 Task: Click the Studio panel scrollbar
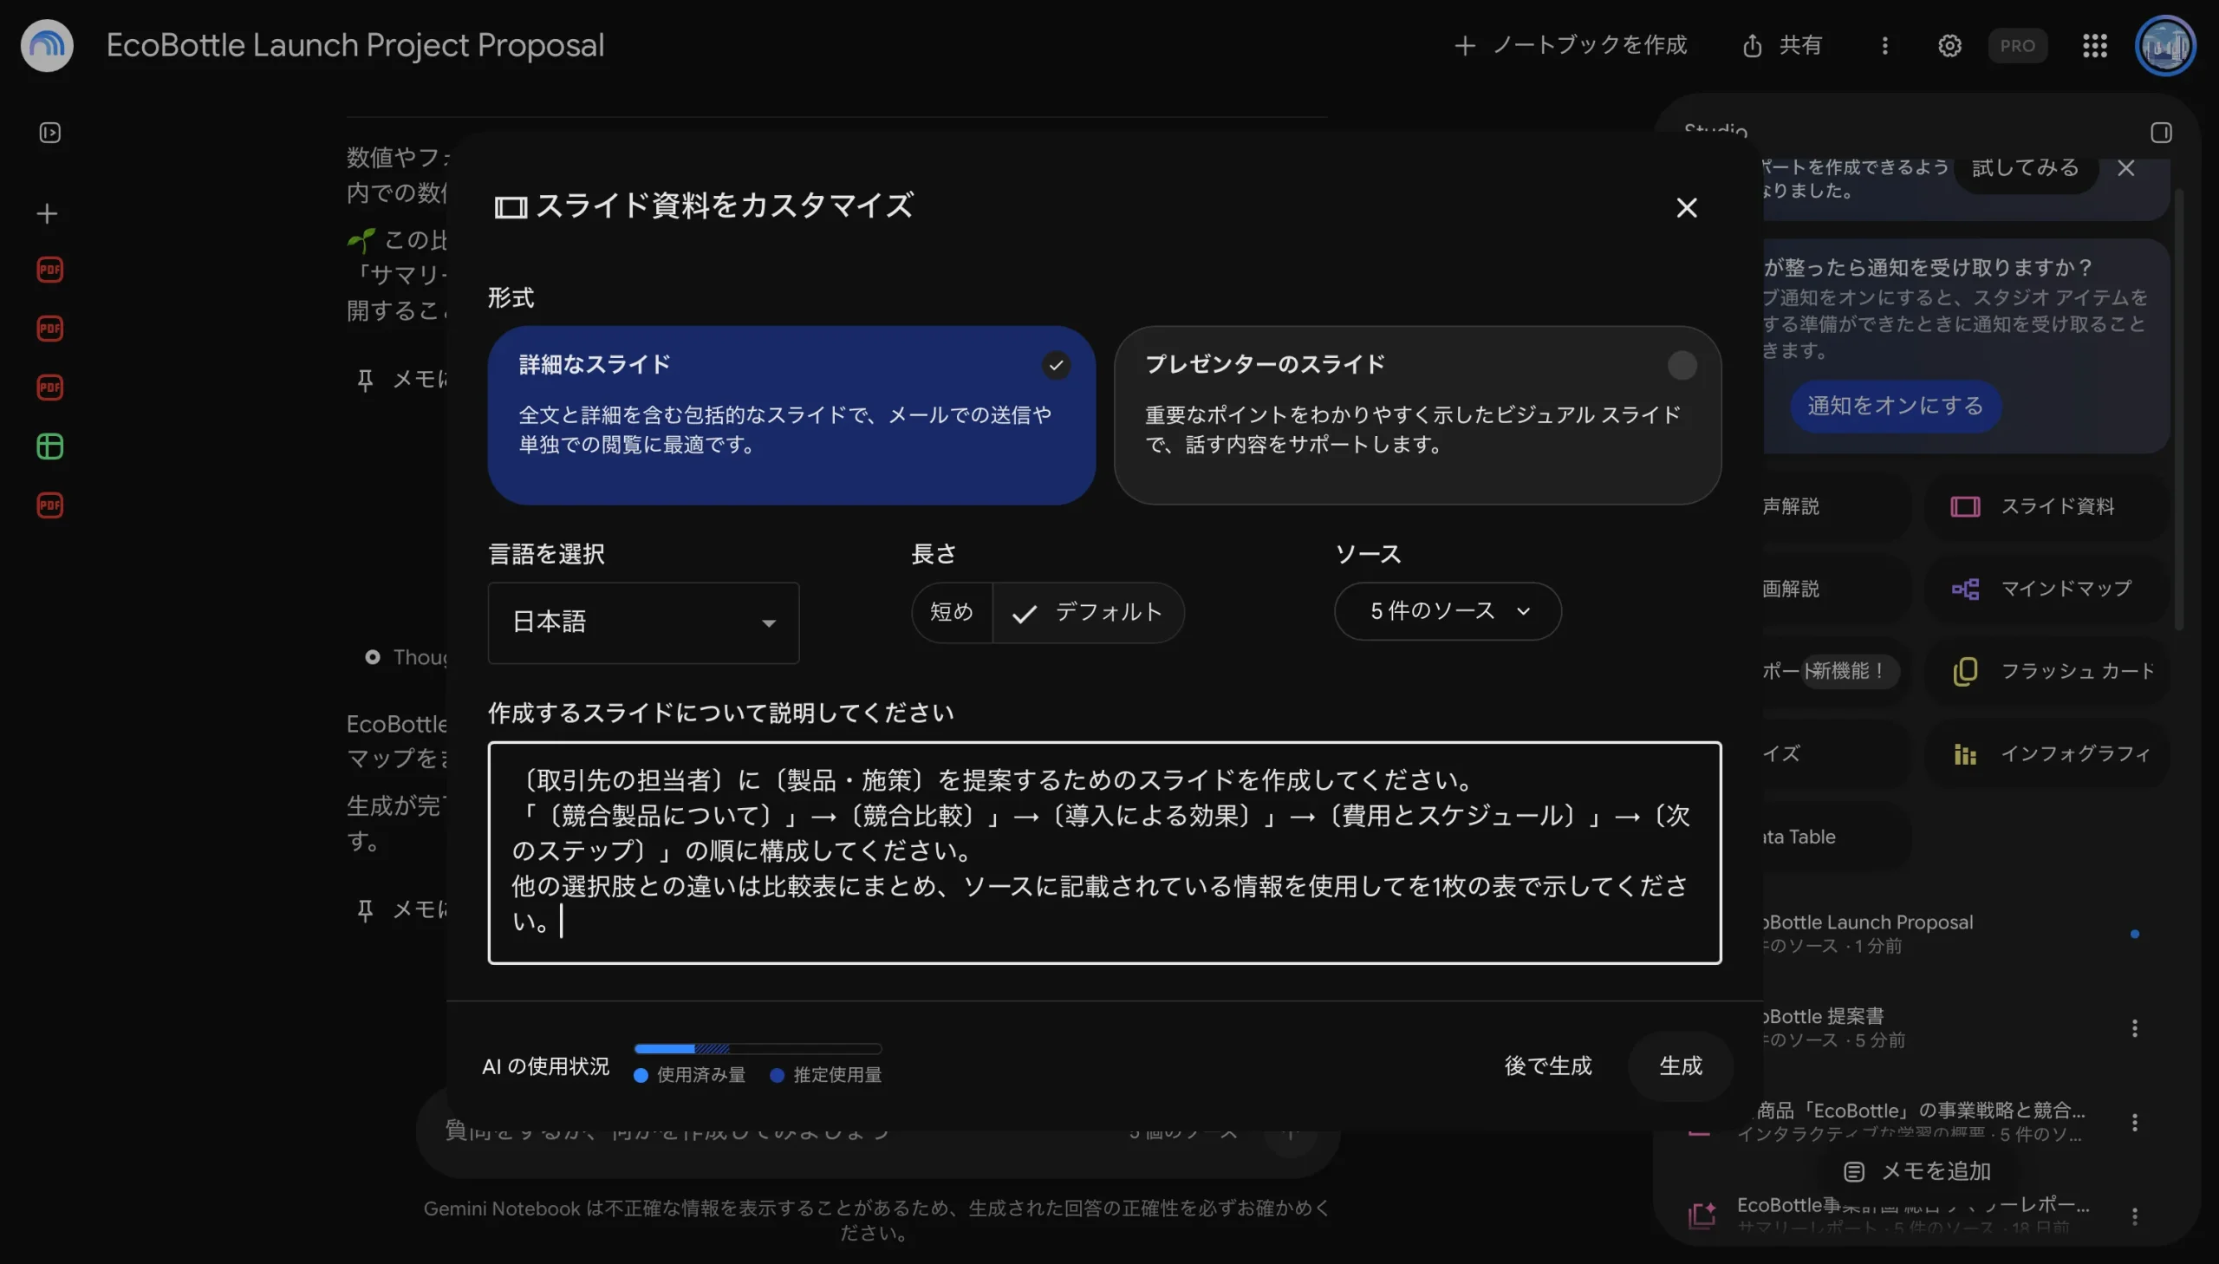[2178, 408]
